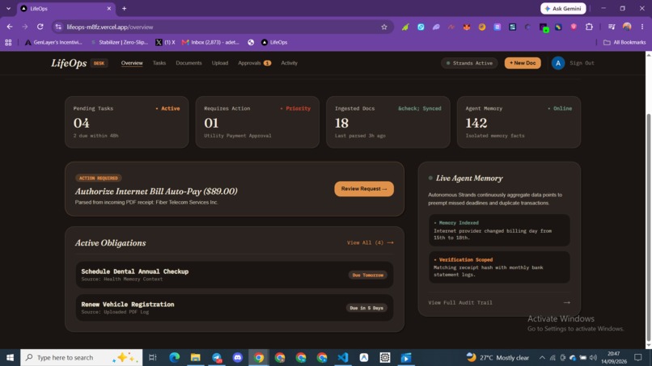Open Windows Start menu
Image resolution: width=652 pixels, height=366 pixels.
click(10, 357)
